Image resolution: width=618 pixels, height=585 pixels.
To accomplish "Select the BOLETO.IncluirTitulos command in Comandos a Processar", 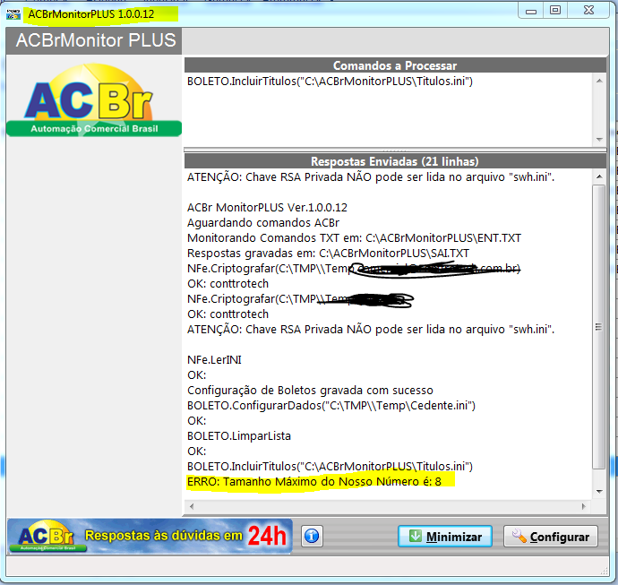I will point(330,82).
